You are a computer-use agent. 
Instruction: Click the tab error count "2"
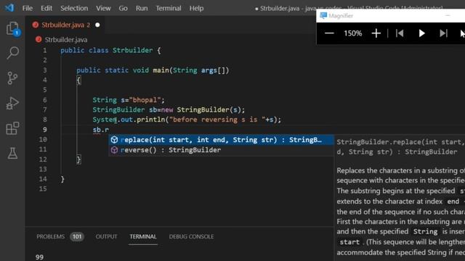(x=89, y=25)
